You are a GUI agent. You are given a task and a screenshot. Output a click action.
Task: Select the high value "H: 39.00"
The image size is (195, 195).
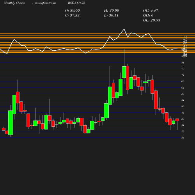point(112,11)
